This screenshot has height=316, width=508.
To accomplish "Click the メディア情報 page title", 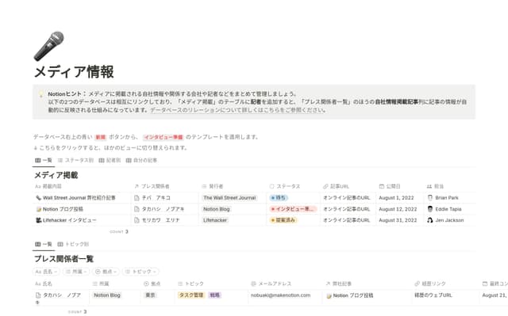I will pyautogui.click(x=74, y=72).
